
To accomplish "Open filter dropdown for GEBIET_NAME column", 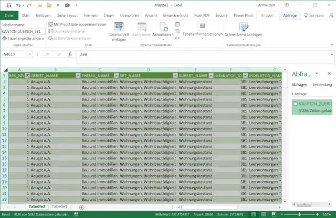I will pyautogui.click(x=78, y=75).
